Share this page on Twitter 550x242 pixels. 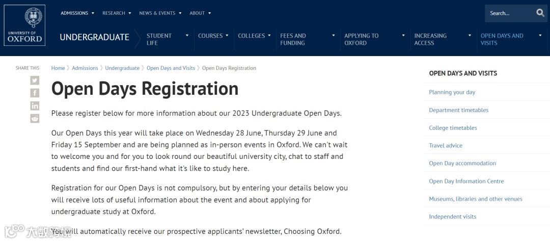[x=35, y=80]
